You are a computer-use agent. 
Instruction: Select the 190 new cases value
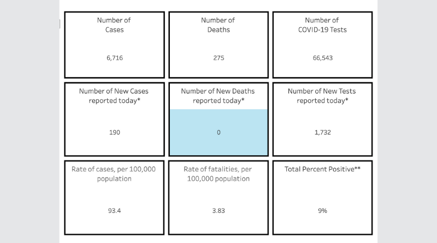point(114,132)
